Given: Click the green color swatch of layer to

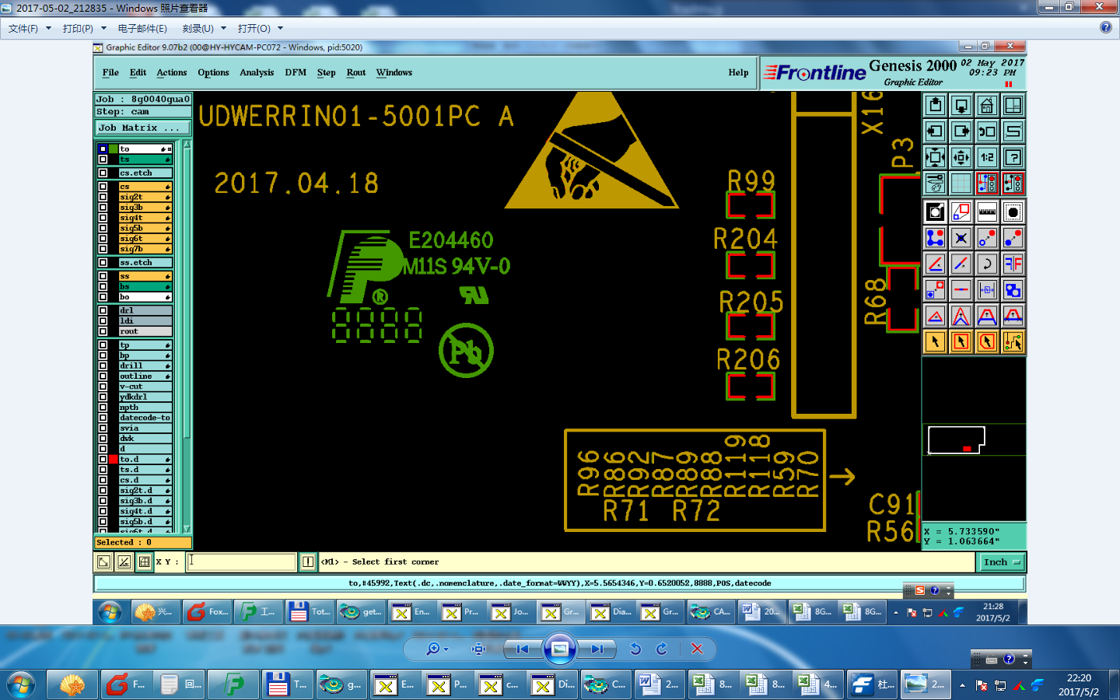Looking at the screenshot, I should [x=114, y=149].
